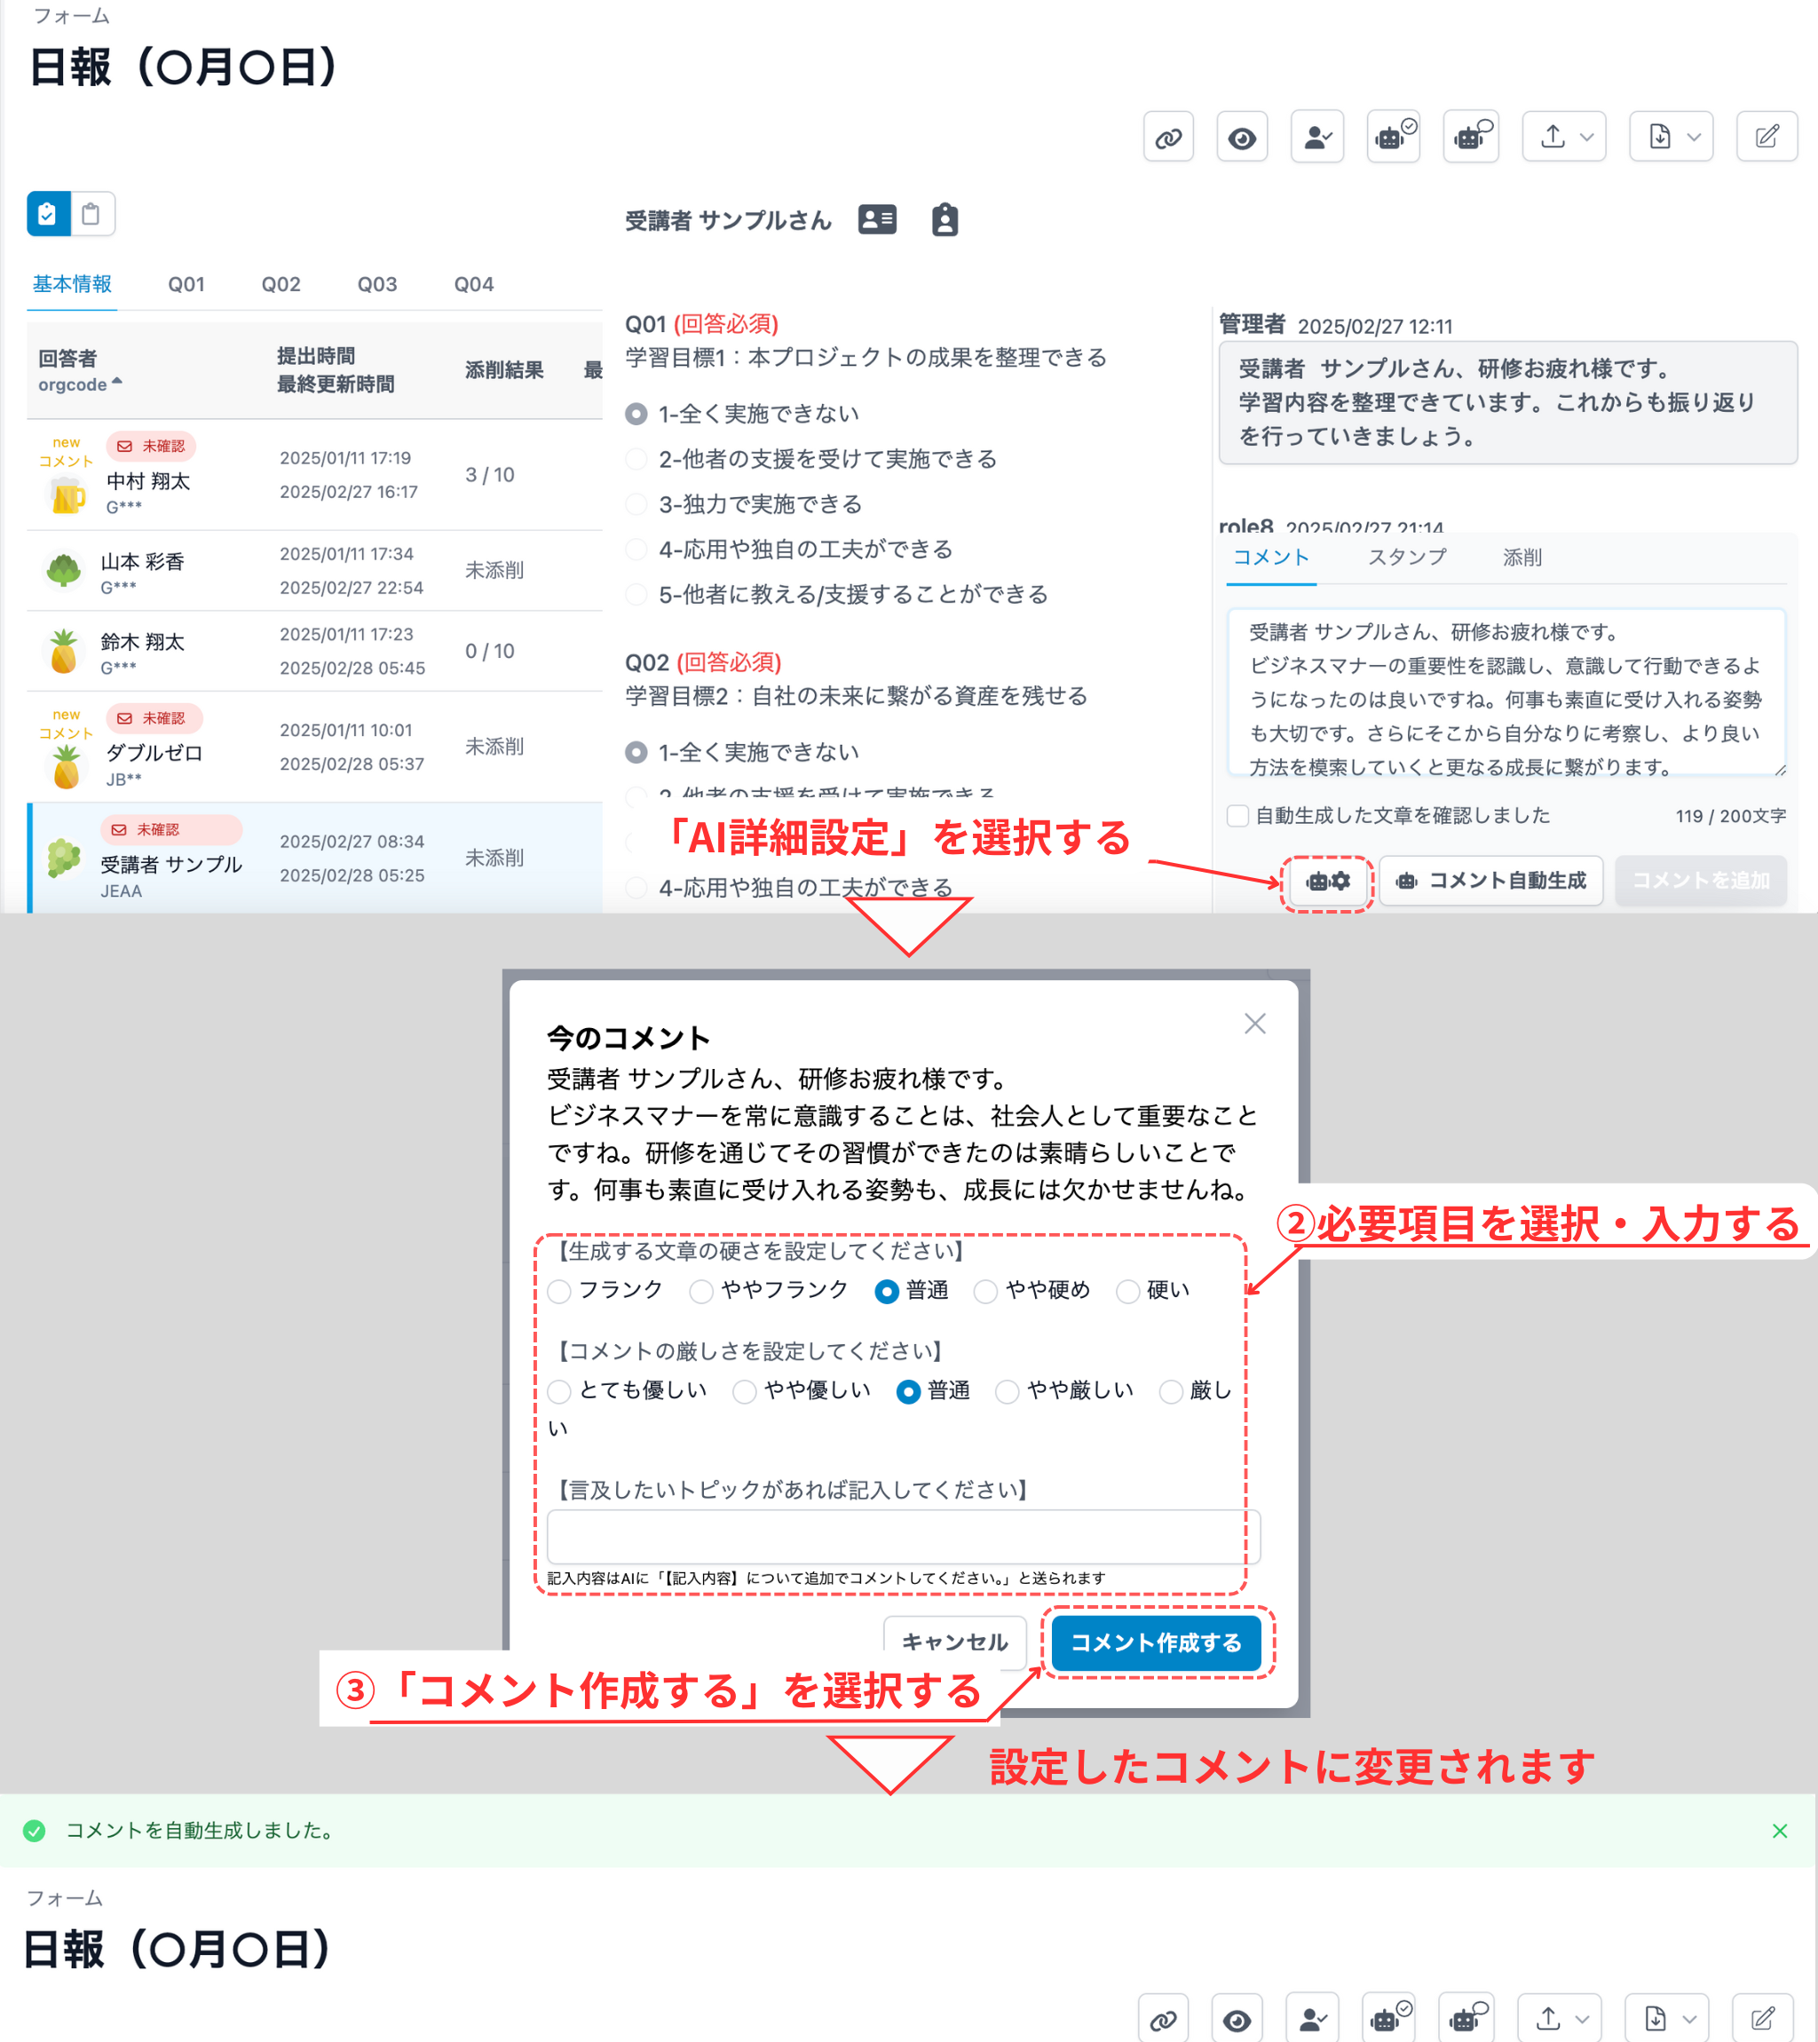Select フランク for text hardness
1818x2042 pixels.
point(558,1291)
